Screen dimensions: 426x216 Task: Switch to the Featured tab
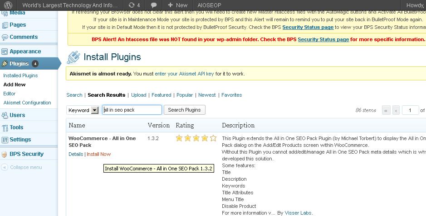pos(162,95)
